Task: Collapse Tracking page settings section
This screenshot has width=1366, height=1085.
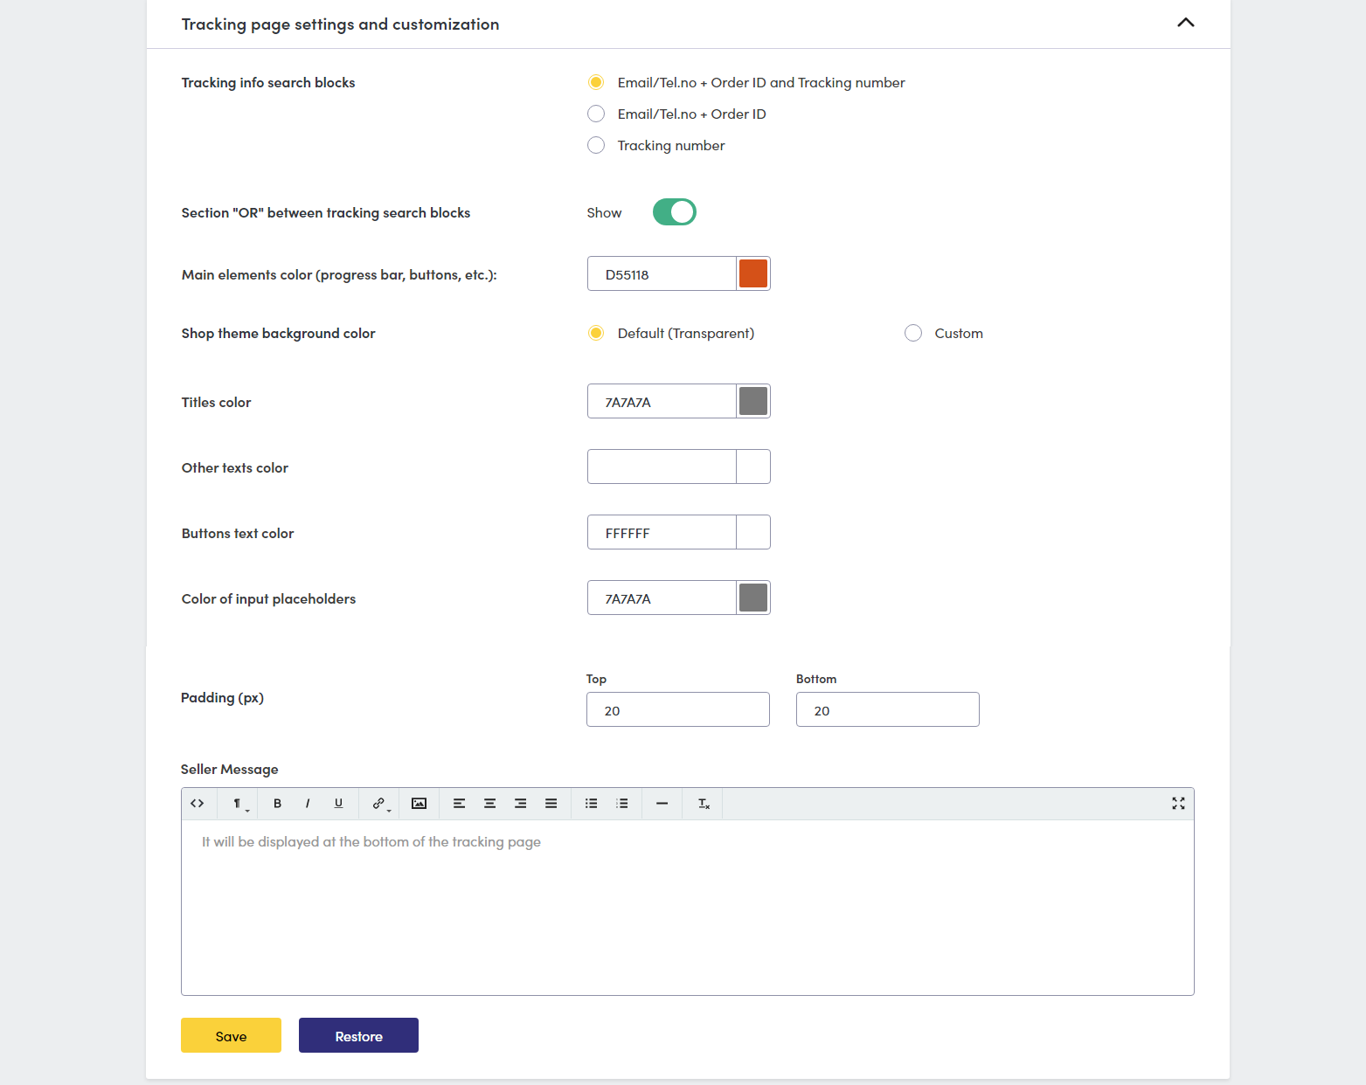Action: [x=1186, y=23]
